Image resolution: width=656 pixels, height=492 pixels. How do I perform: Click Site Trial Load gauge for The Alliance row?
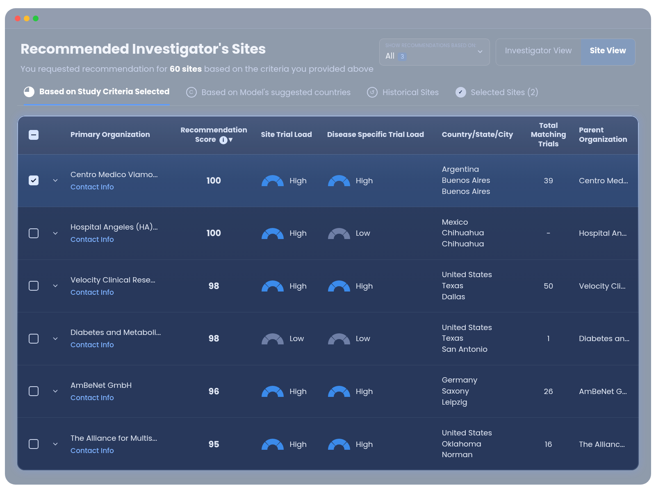[x=273, y=444]
